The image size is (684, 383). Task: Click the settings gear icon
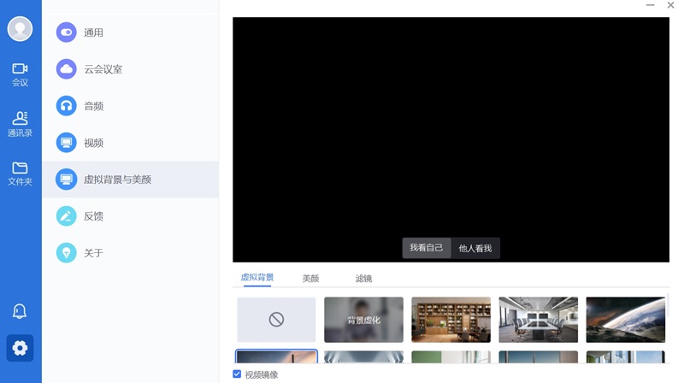20,348
